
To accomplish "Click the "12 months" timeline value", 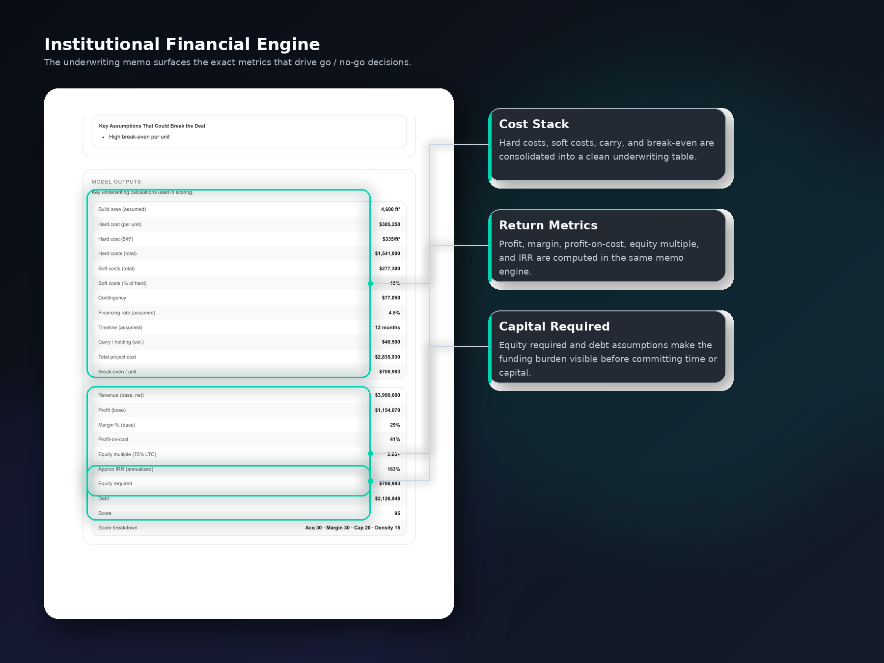I will [387, 328].
